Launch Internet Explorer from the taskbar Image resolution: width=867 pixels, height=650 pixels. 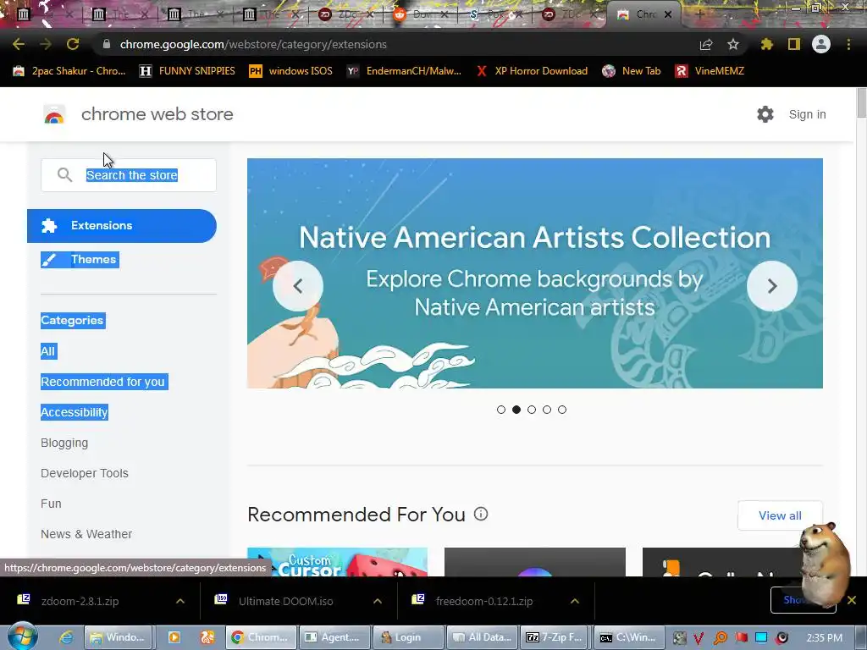pyautogui.click(x=66, y=637)
